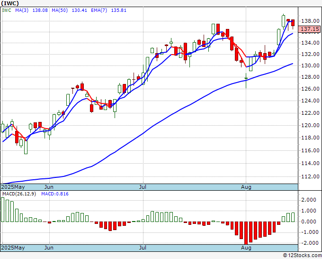The image size is (322, 259).
Task: Click the 124.00 price axis label
Action: point(310,101)
